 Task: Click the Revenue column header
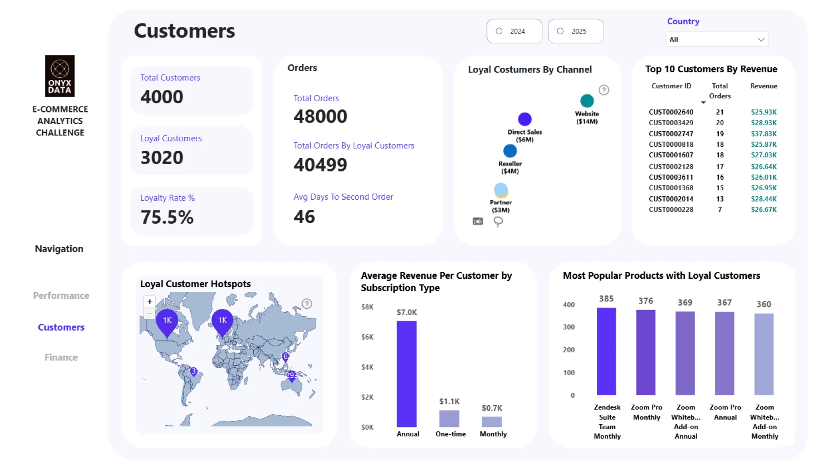[x=763, y=86]
